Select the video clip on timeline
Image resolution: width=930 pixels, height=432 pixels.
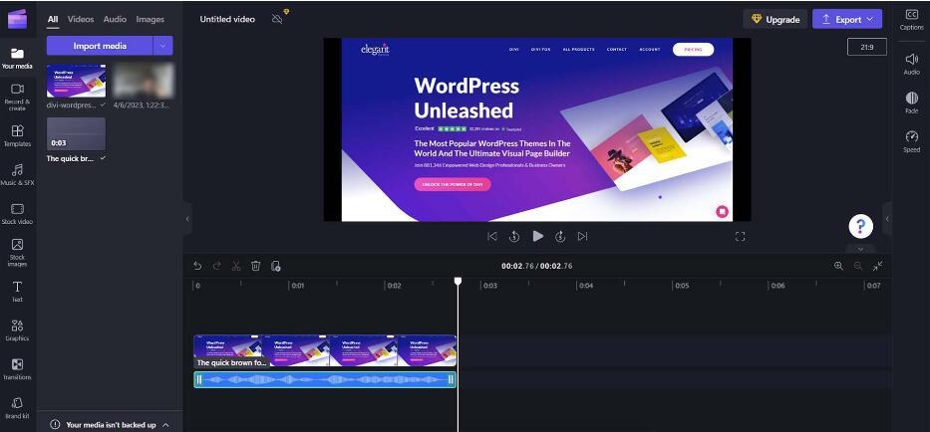pos(325,350)
